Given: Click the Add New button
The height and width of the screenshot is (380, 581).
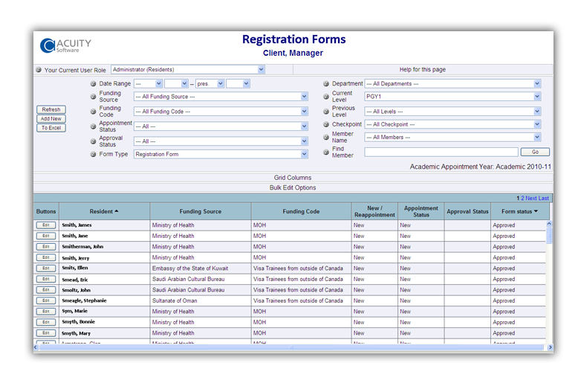Looking at the screenshot, I should click(x=51, y=119).
